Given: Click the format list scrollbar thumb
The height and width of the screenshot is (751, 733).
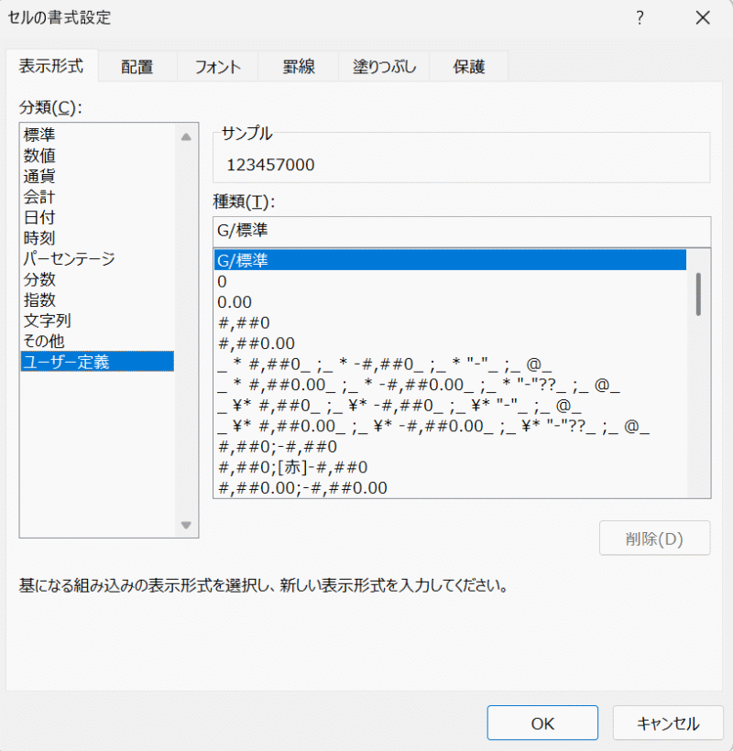Looking at the screenshot, I should point(698,294).
